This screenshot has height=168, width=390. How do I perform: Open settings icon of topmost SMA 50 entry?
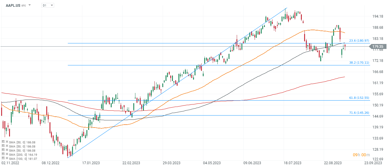[3, 142]
